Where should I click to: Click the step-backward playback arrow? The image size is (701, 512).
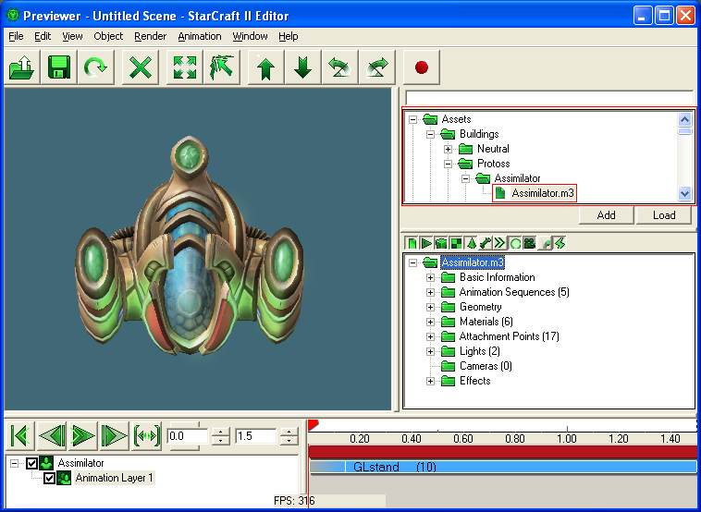(52, 435)
